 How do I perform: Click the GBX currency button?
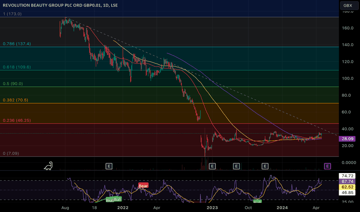[349, 5]
